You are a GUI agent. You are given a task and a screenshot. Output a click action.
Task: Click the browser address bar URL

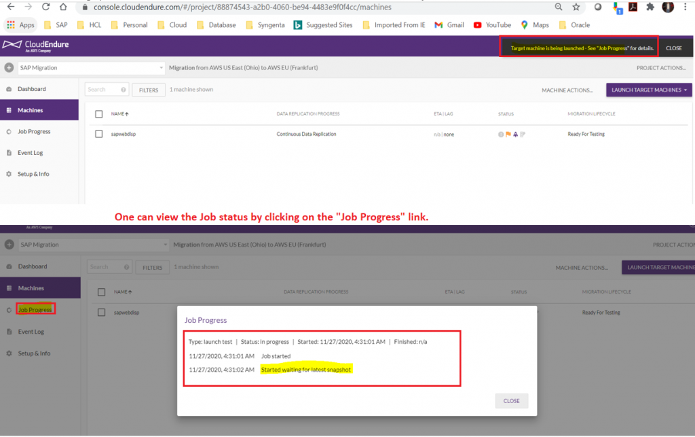coord(242,7)
